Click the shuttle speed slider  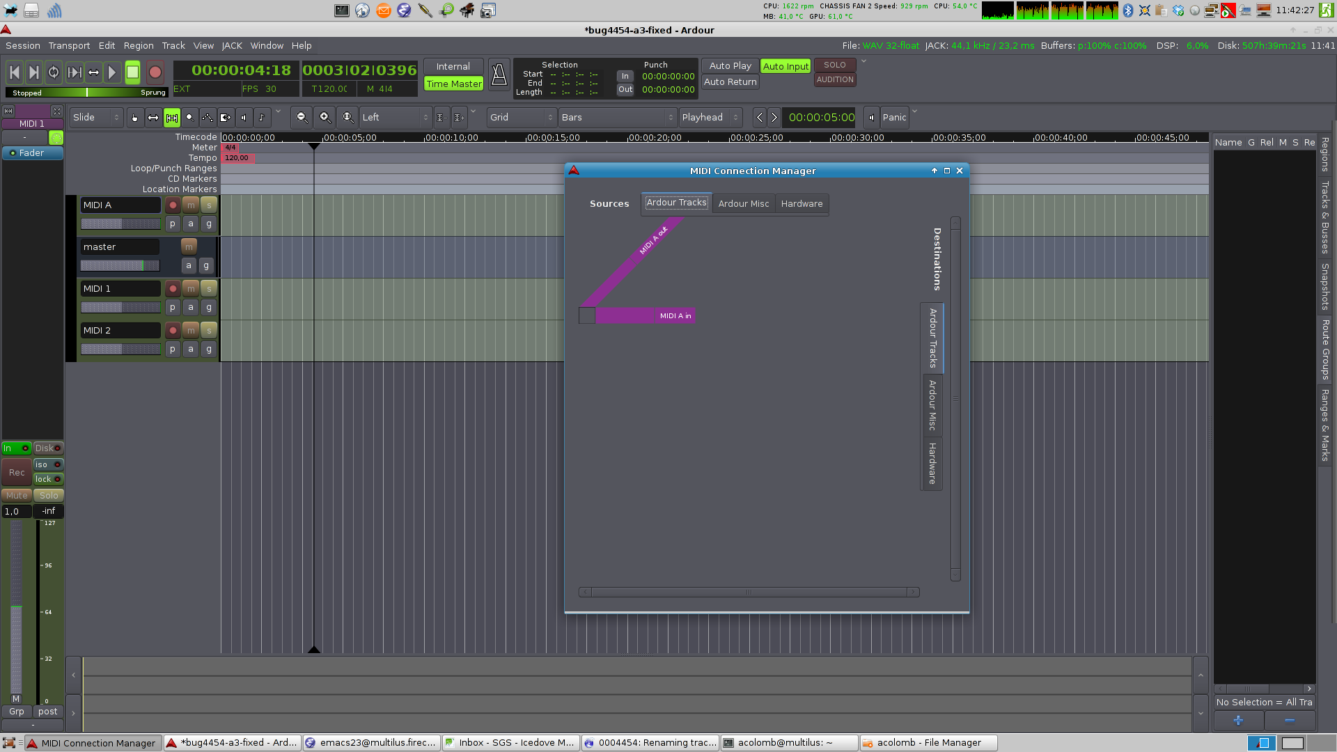click(86, 93)
